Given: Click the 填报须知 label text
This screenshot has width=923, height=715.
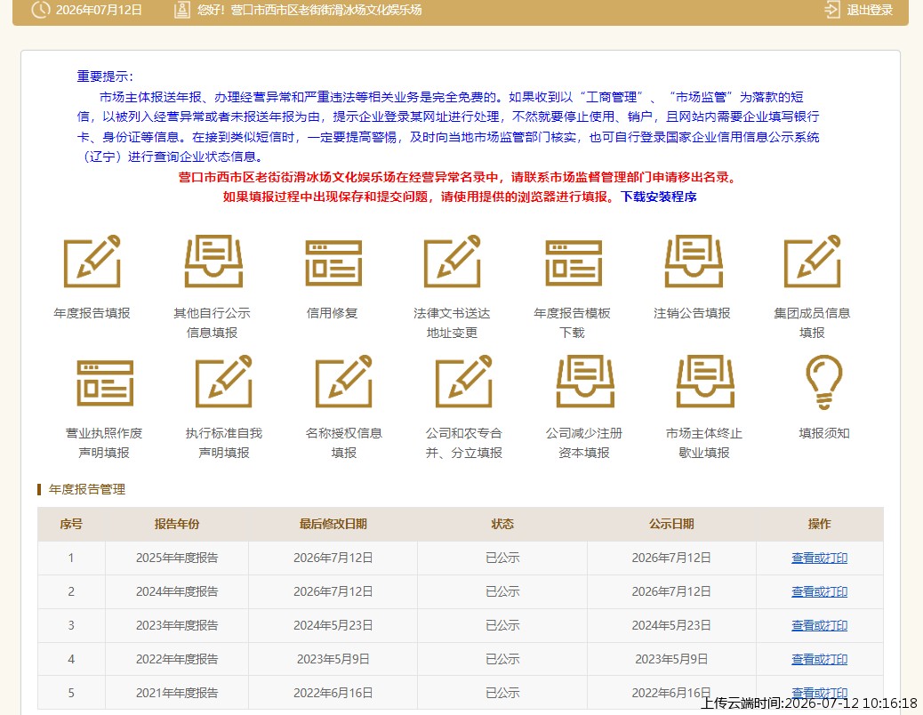Looking at the screenshot, I should point(824,433).
